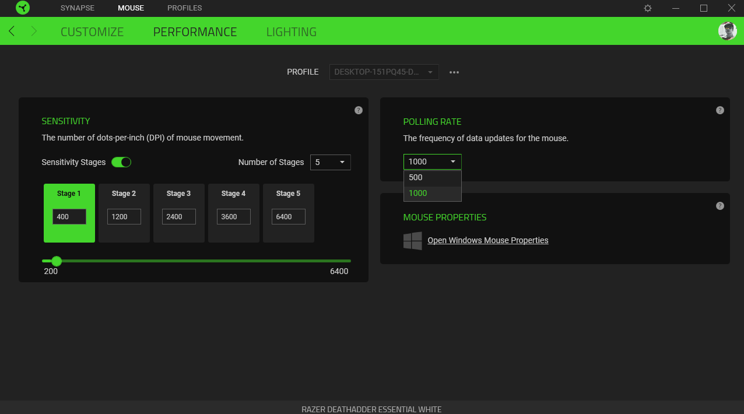The height and width of the screenshot is (414, 744).
Task: Select 500 polling rate option
Action: click(433, 178)
